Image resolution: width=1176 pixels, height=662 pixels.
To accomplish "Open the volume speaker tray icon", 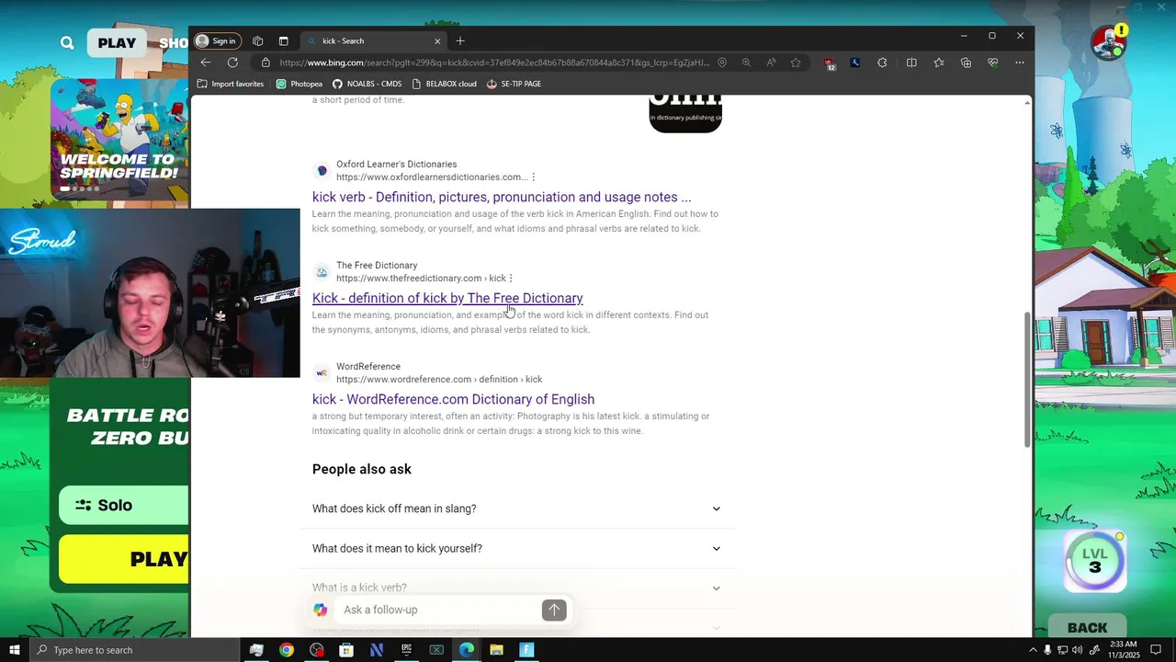I will pyautogui.click(x=1077, y=650).
